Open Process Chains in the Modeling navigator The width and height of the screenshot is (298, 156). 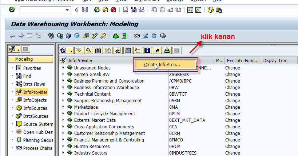pyautogui.click(x=37, y=148)
